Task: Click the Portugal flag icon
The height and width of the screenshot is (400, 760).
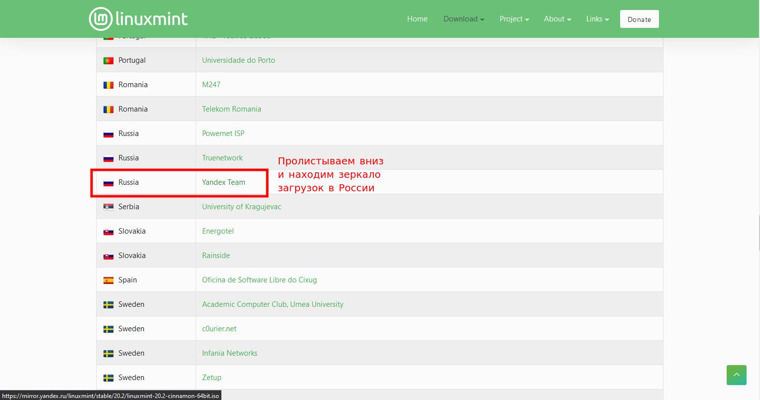Action: point(108,60)
